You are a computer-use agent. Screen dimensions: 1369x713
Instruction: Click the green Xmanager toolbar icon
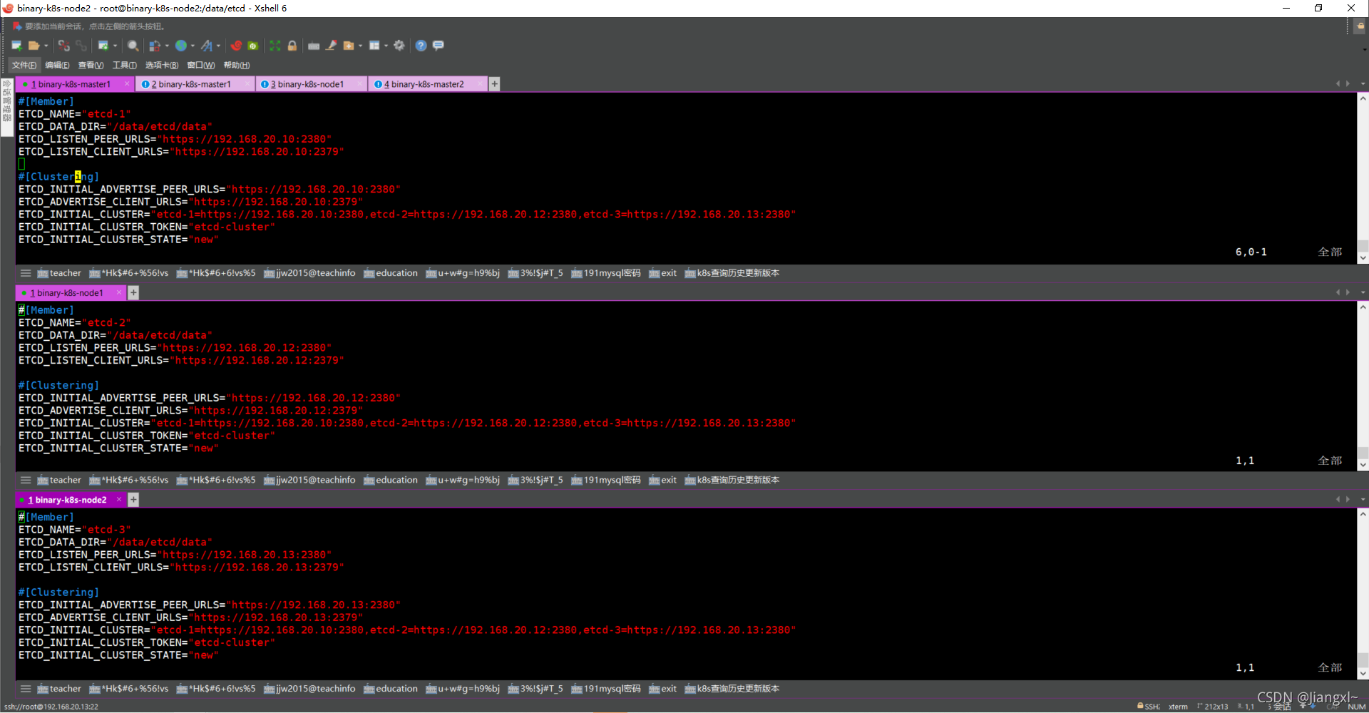click(253, 46)
